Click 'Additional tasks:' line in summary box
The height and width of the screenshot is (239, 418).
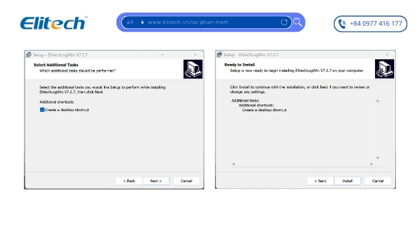[245, 100]
